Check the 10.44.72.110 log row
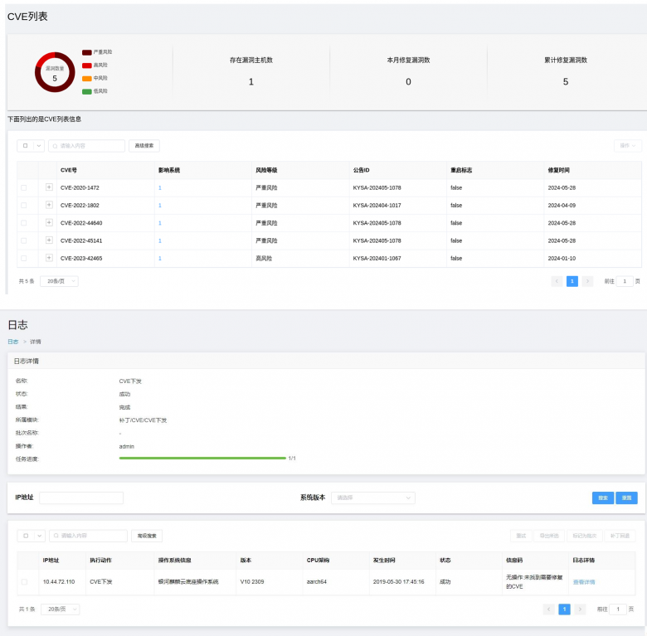Viewport: 647px width, 636px height. pos(24,582)
